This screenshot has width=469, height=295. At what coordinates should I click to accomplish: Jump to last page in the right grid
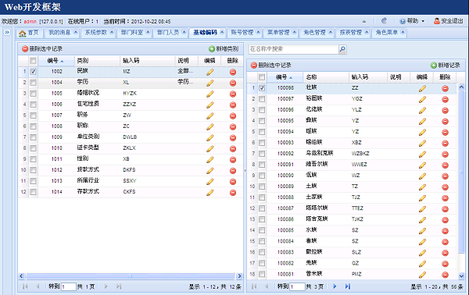click(x=348, y=286)
